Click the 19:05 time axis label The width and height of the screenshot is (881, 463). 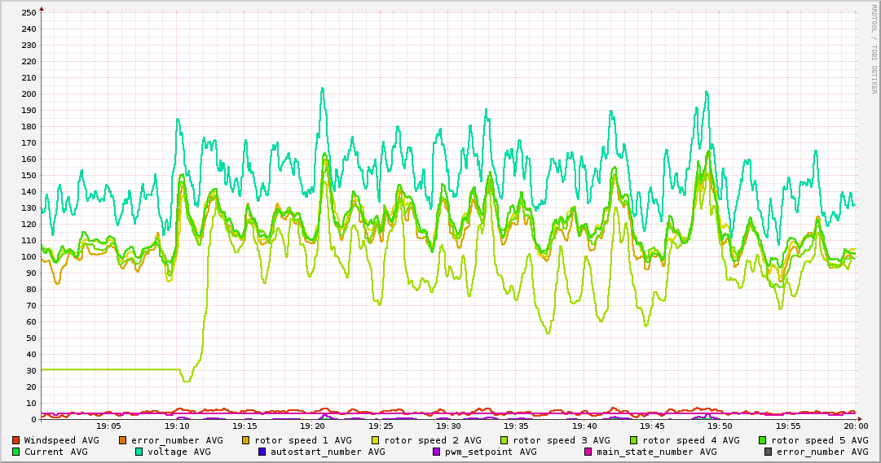click(x=108, y=426)
